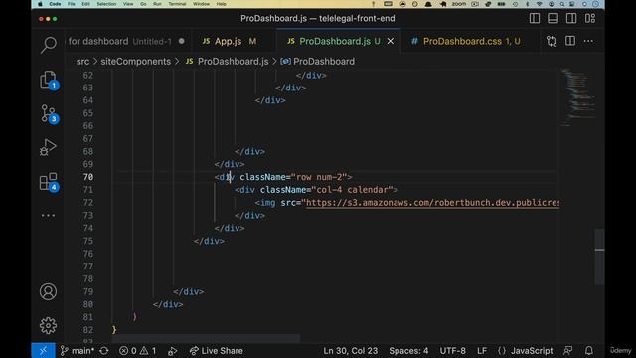Screen dimensions: 636x358
Task: Open the amazonaws image URL link
Action: 433,203
